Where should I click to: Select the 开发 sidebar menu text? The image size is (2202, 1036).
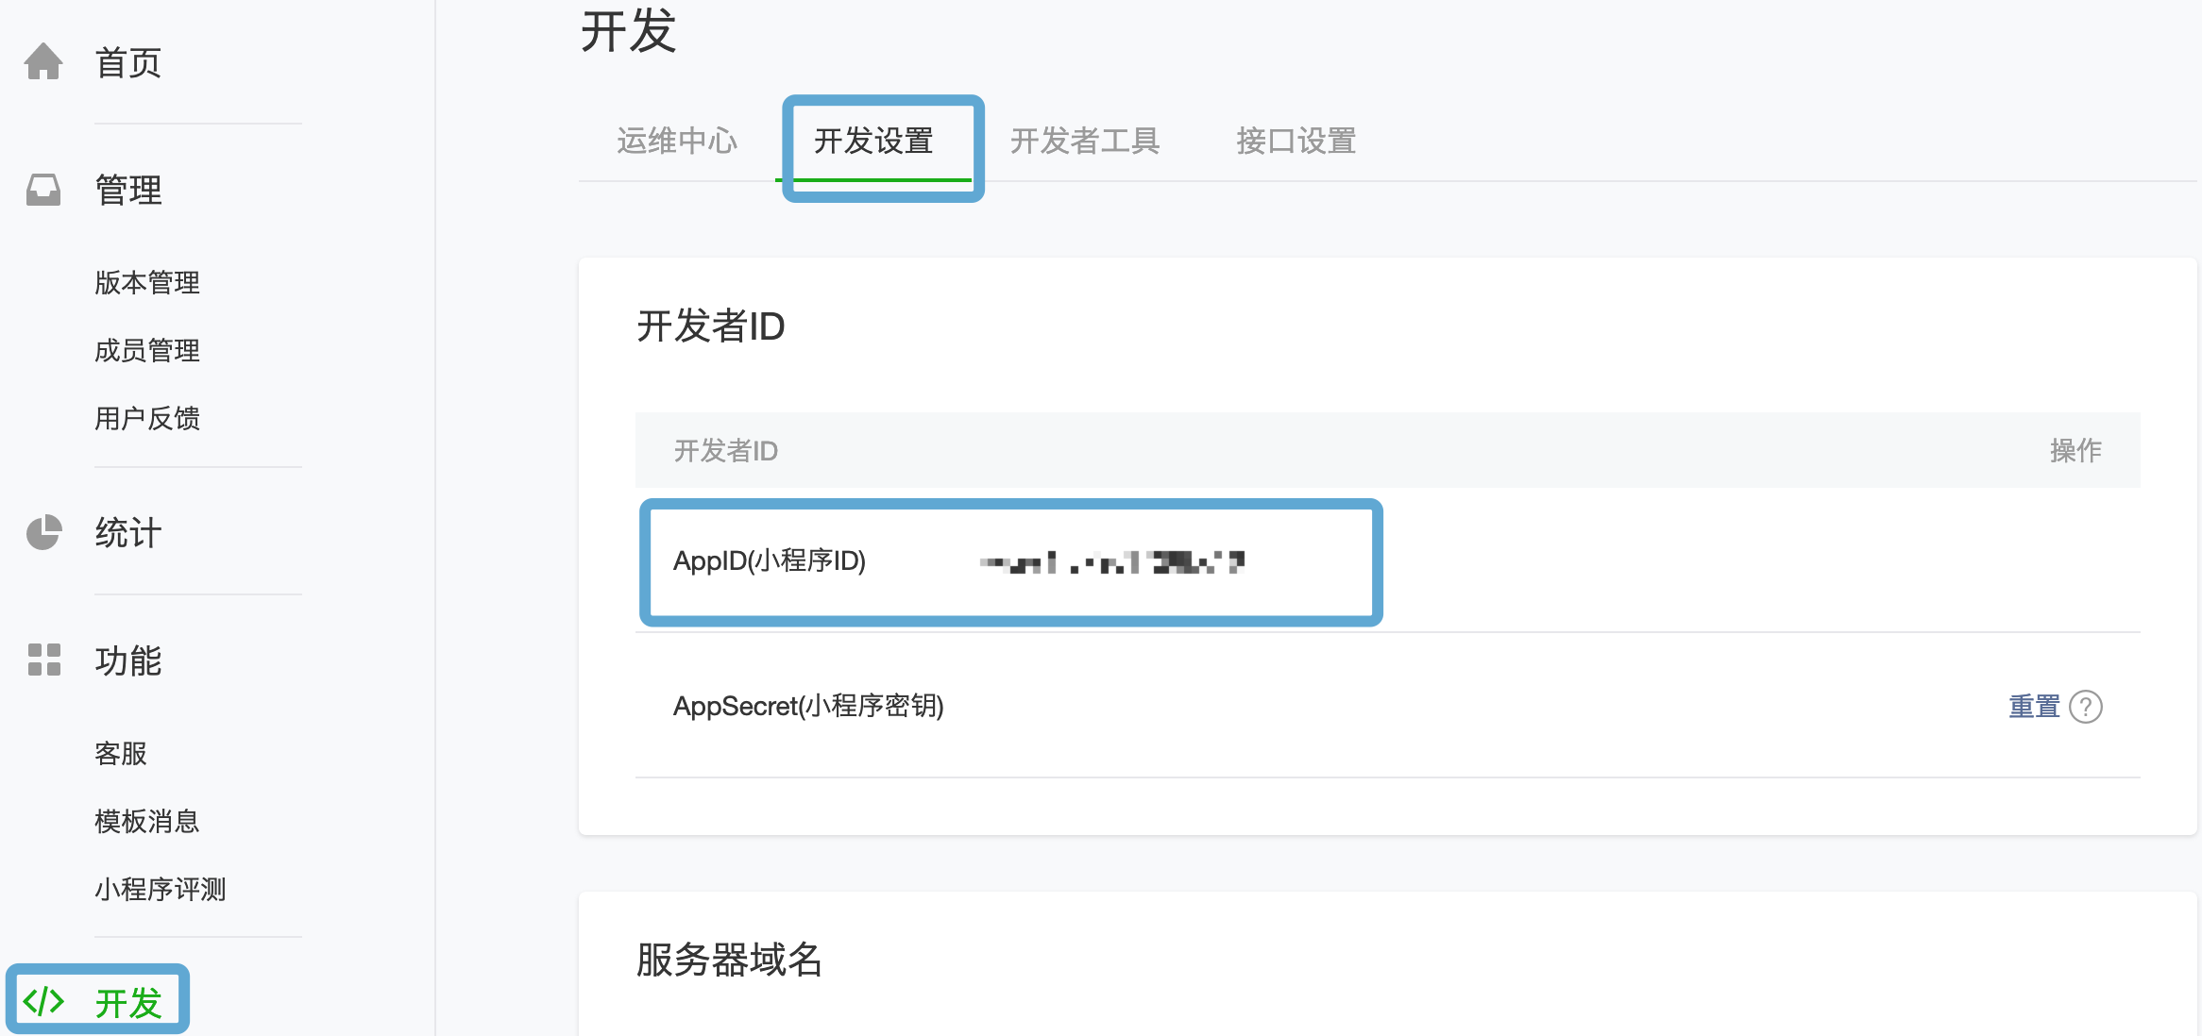pos(128,1003)
